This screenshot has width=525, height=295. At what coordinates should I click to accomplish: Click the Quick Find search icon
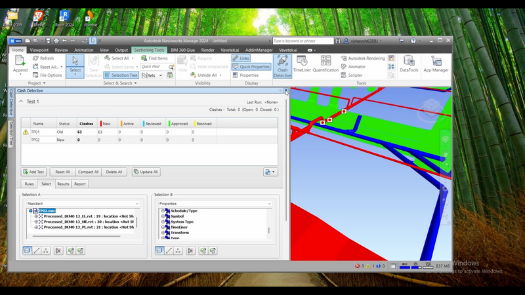(x=171, y=67)
